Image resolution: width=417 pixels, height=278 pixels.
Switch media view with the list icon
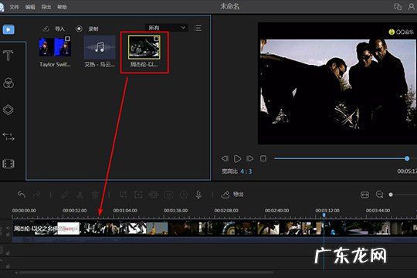click(198, 28)
